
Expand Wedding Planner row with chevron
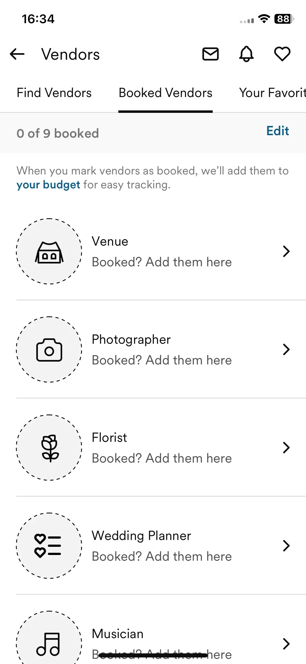click(x=286, y=546)
